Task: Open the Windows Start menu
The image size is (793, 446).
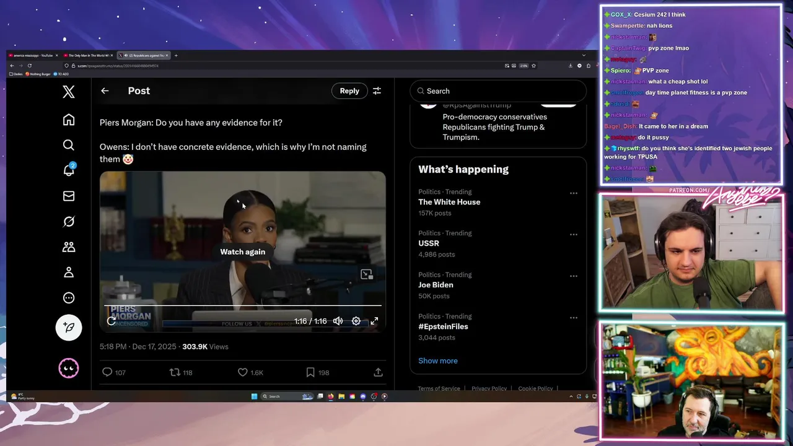Action: [x=254, y=396]
